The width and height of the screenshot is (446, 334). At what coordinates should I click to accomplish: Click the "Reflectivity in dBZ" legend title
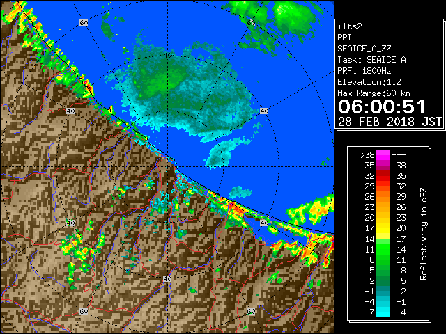(423, 234)
